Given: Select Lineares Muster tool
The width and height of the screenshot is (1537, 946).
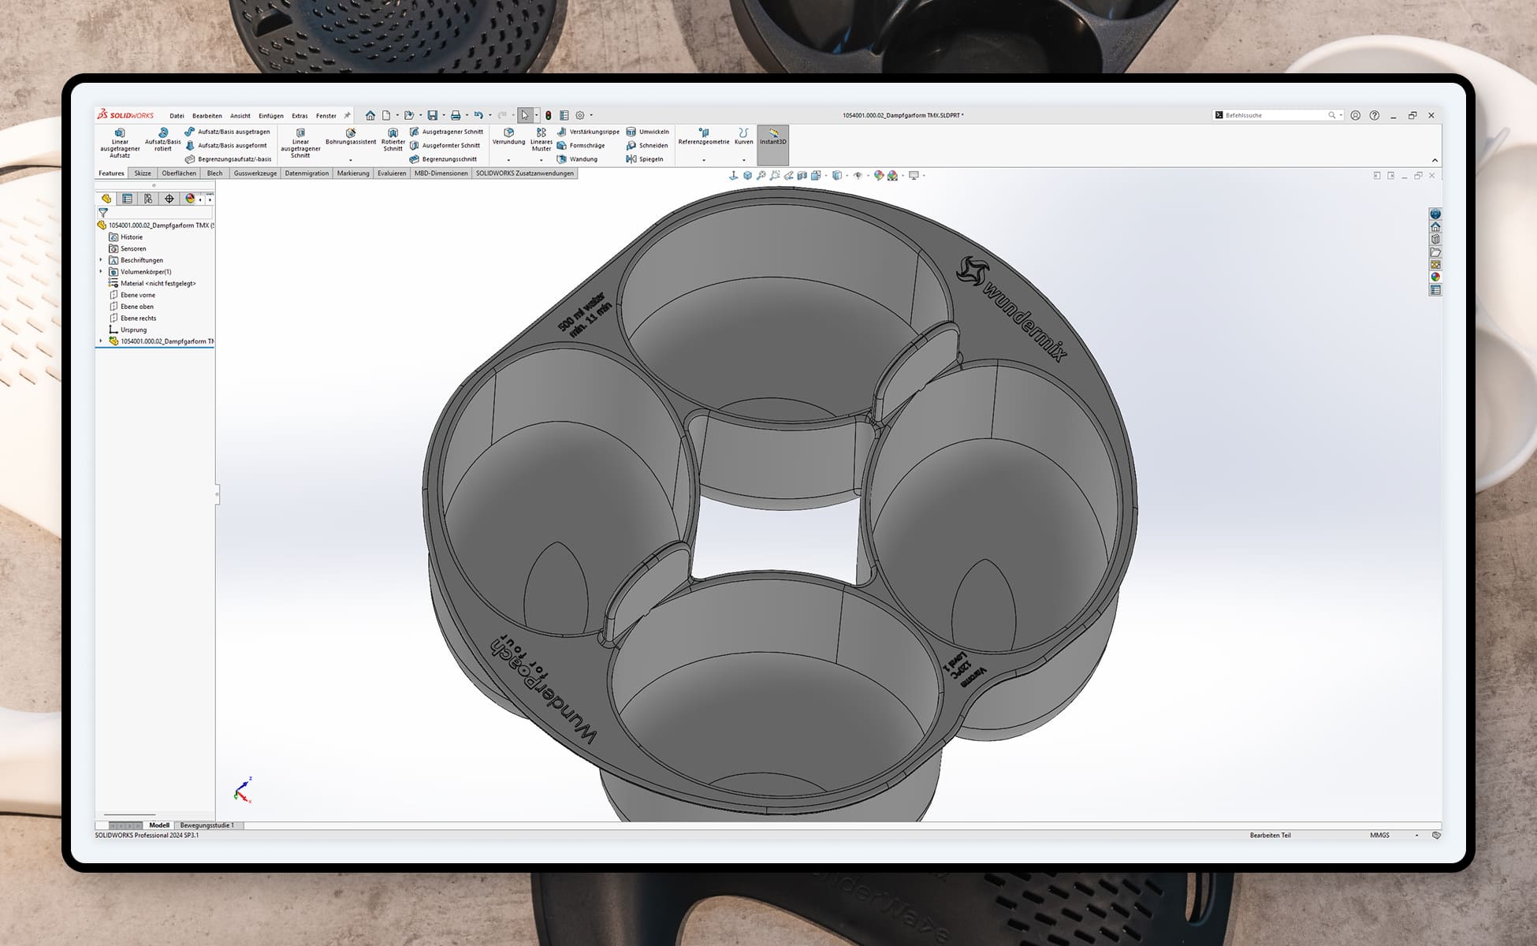Looking at the screenshot, I should (541, 140).
